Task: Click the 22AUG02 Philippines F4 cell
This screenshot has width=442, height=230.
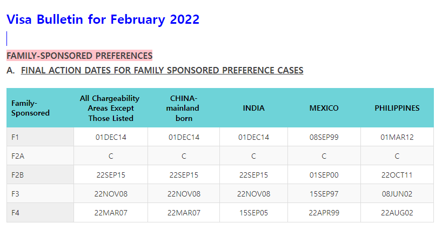Action: 397,213
